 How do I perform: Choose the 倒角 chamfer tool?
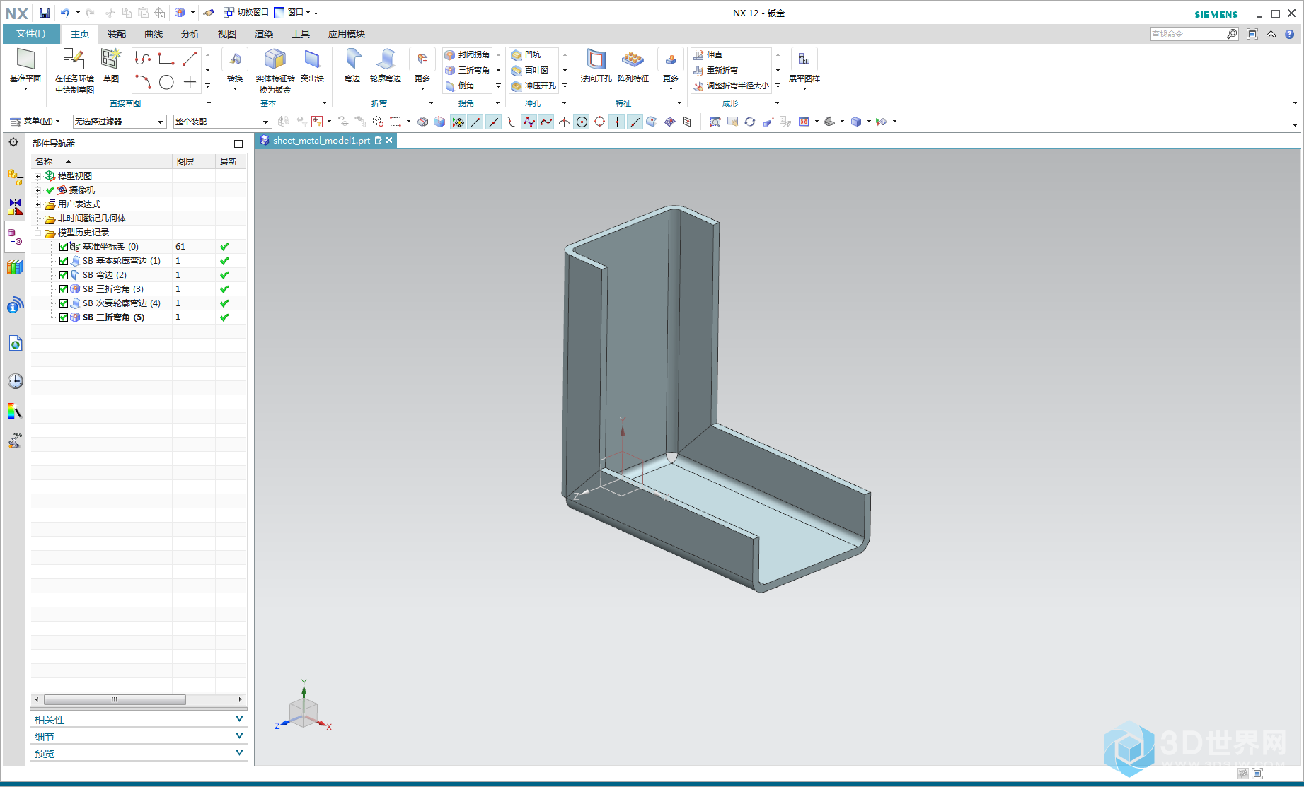pos(460,86)
